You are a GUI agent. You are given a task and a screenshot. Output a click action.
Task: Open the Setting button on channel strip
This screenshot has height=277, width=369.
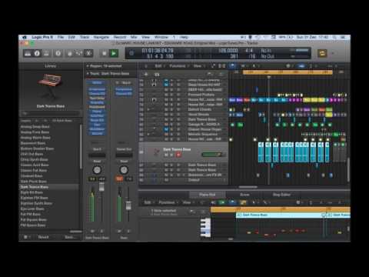click(97, 83)
